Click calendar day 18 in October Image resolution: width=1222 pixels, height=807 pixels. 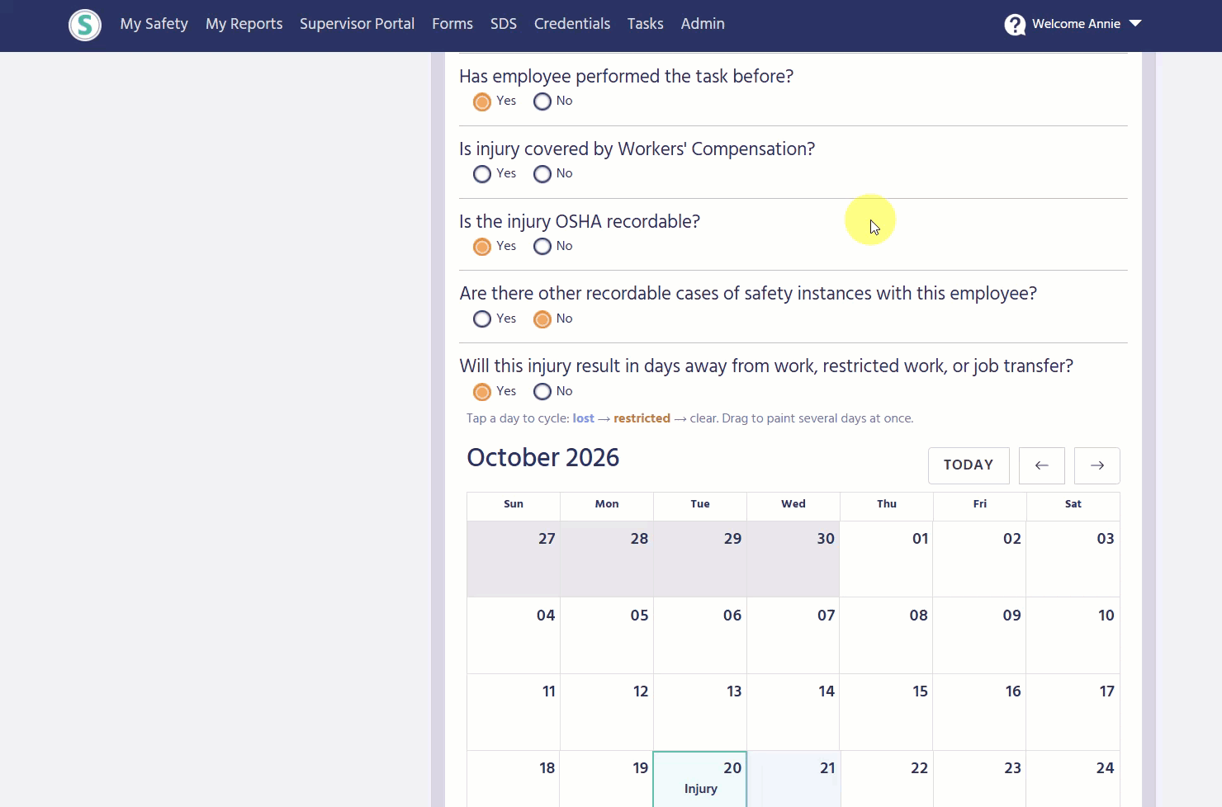click(x=514, y=779)
